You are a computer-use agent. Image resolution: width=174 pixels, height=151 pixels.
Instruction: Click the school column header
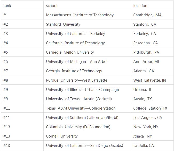click(x=87, y=5)
